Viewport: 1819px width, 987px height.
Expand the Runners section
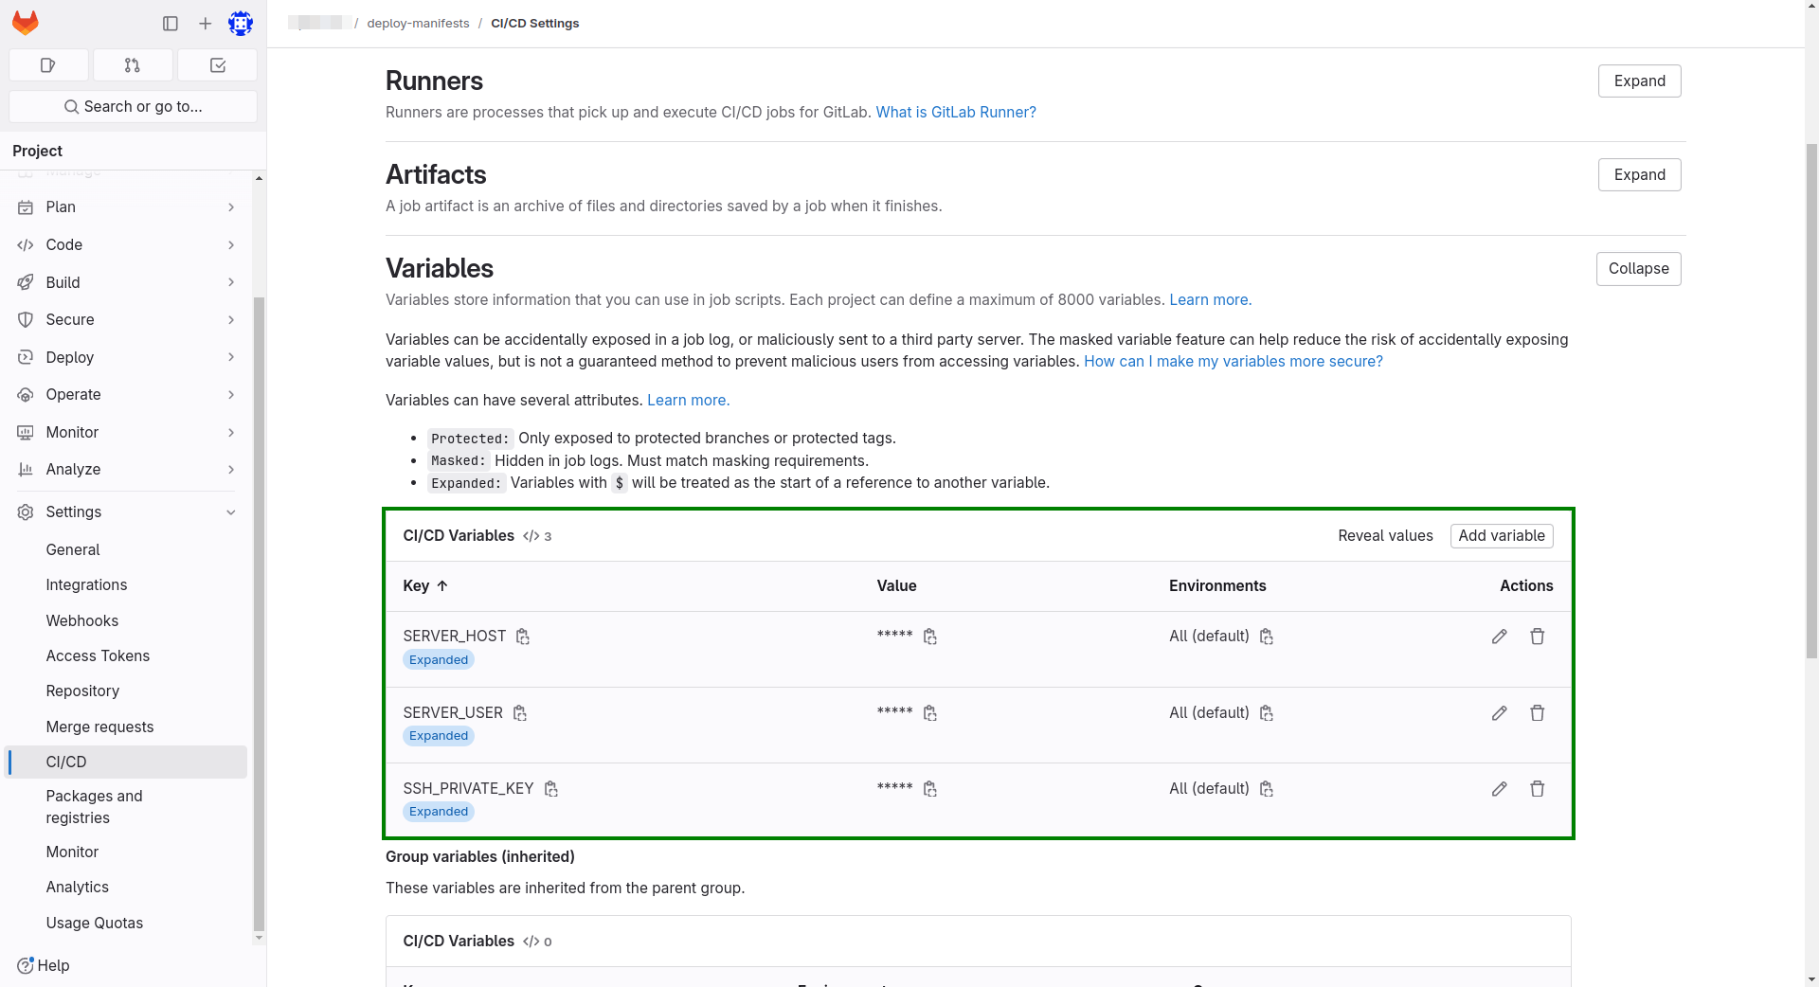[1639, 81]
